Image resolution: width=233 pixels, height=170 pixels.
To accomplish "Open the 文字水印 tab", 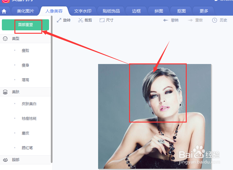I will pos(82,11).
